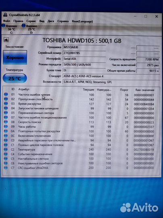The image size is (163, 218).
Task: Click the Хорошо health status button
Action: coord(15,57)
